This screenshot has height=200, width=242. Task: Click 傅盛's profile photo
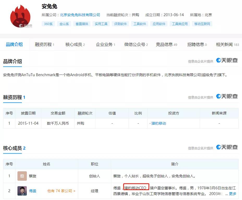(22, 191)
